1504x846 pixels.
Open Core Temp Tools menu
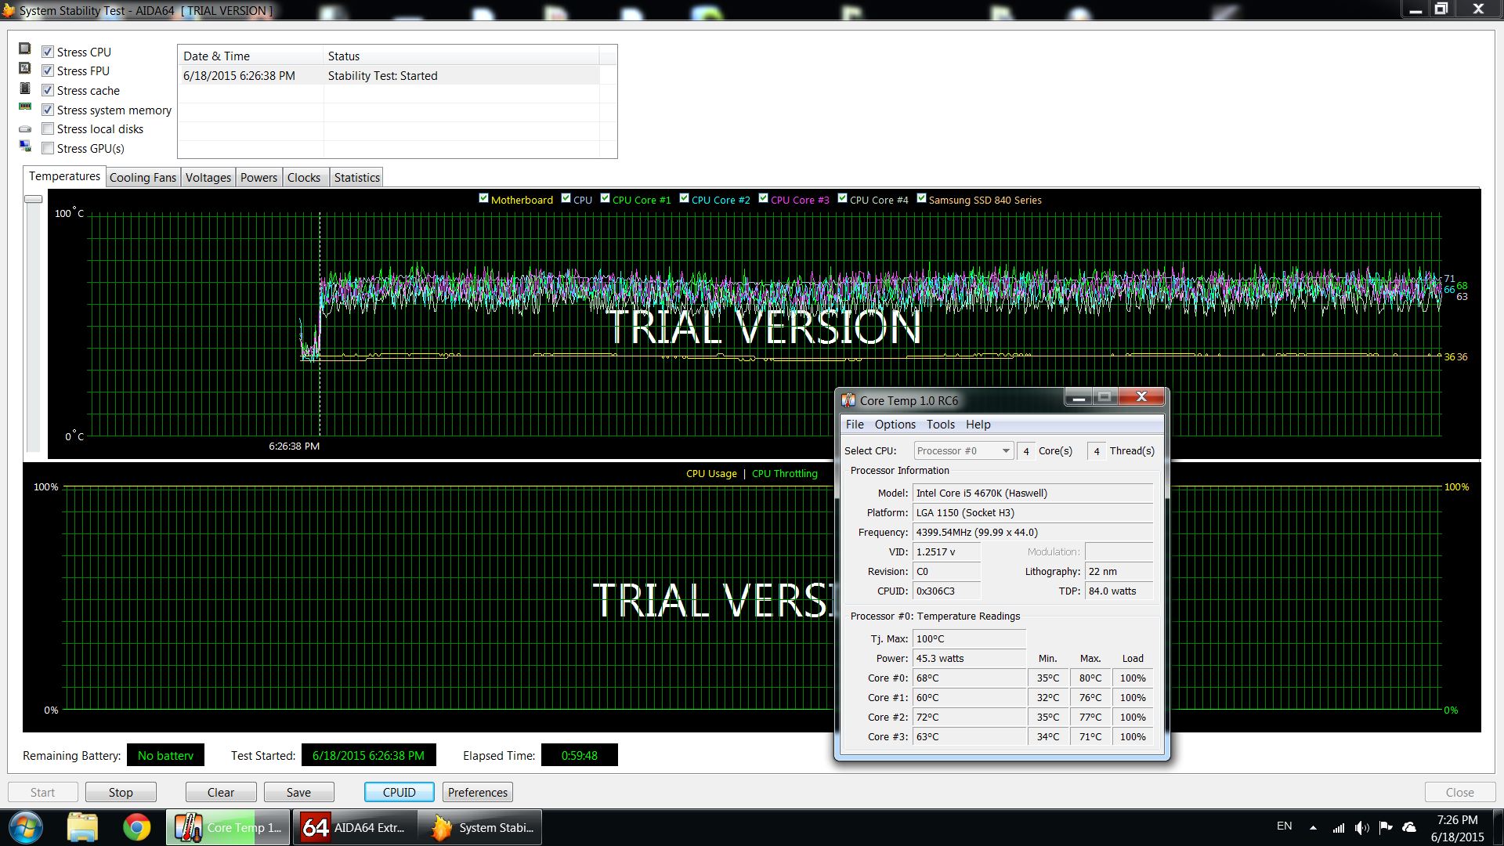coord(941,425)
